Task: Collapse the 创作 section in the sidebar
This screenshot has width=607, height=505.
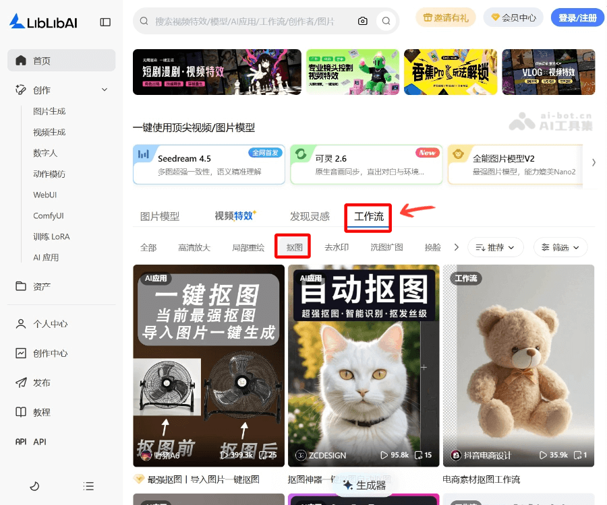Action: click(x=104, y=89)
